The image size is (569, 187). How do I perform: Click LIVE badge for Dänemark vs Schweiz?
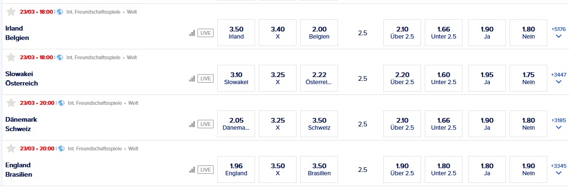(x=205, y=124)
